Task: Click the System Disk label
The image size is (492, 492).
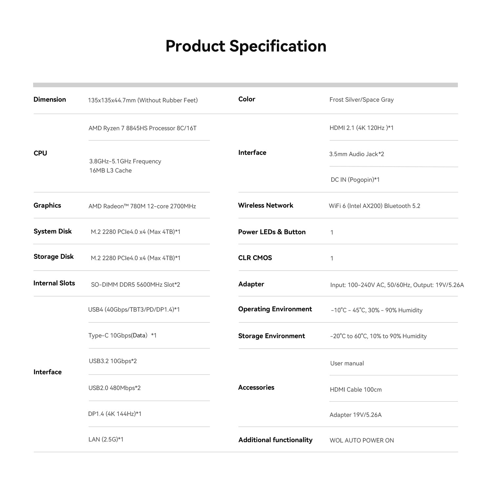Action: [x=52, y=231]
